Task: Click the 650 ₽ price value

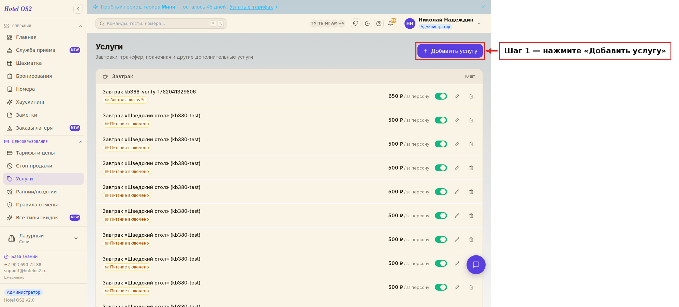Action: tap(396, 96)
